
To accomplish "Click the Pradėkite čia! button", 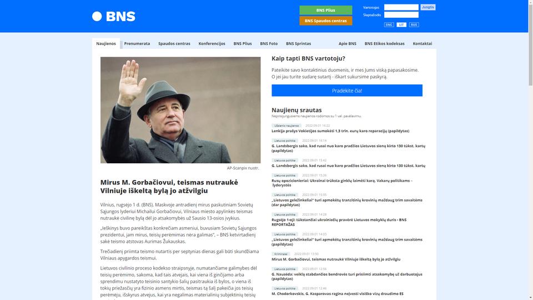I will [x=346, y=91].
